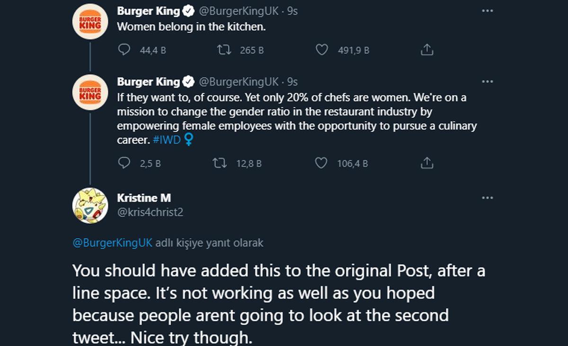Image resolution: width=568 pixels, height=346 pixels.
Task: Click the @kris4christ2 handle
Action: (x=150, y=212)
